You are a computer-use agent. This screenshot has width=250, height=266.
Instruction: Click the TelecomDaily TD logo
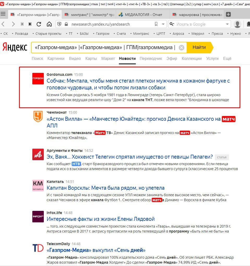pos(38,248)
